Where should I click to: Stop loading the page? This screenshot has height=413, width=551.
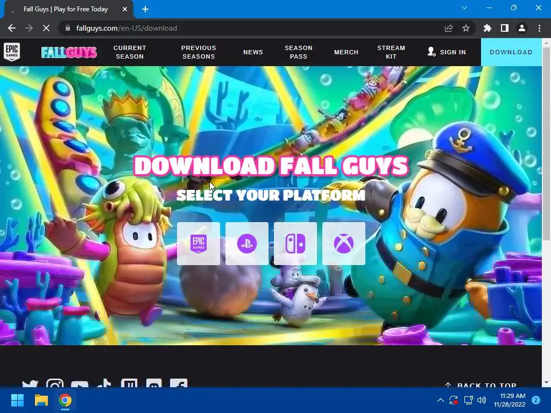pos(46,28)
